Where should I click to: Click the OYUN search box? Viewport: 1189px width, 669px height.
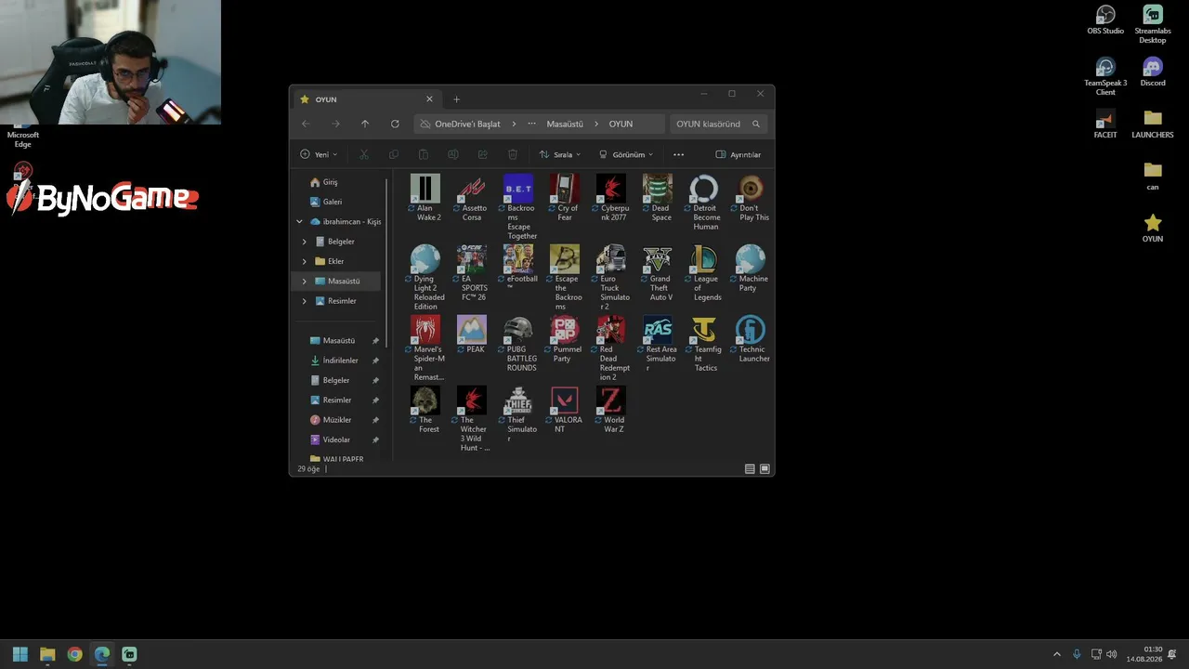coord(719,124)
